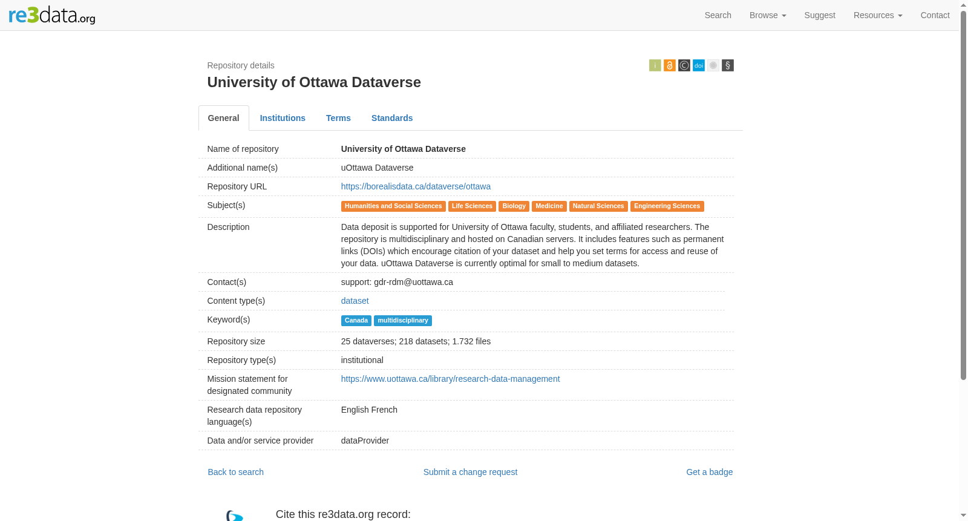Screen dimensions: 968x521
Task: Click the Name of repository row label
Action: [x=243, y=149]
